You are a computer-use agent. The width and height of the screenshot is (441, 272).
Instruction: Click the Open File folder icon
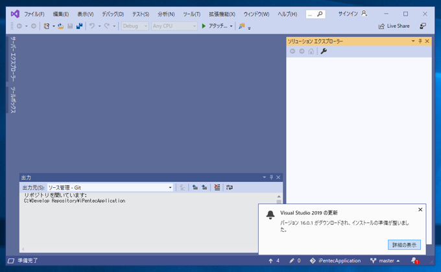tap(60, 26)
